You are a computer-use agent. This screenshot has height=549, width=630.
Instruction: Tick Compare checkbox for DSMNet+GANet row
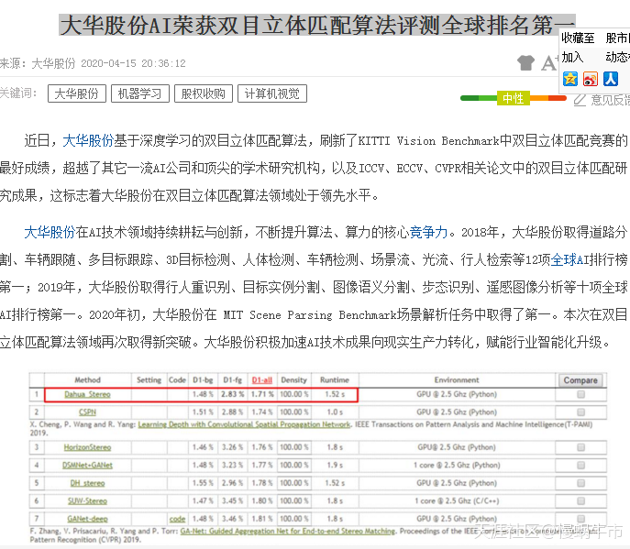click(580, 465)
